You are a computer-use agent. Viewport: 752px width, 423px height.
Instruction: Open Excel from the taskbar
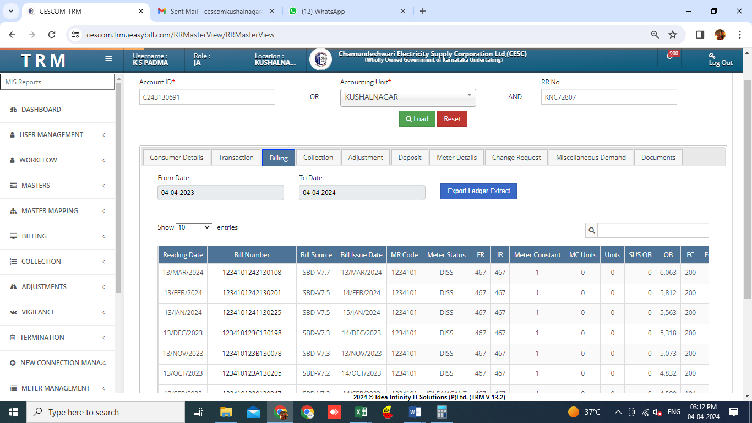(x=361, y=412)
